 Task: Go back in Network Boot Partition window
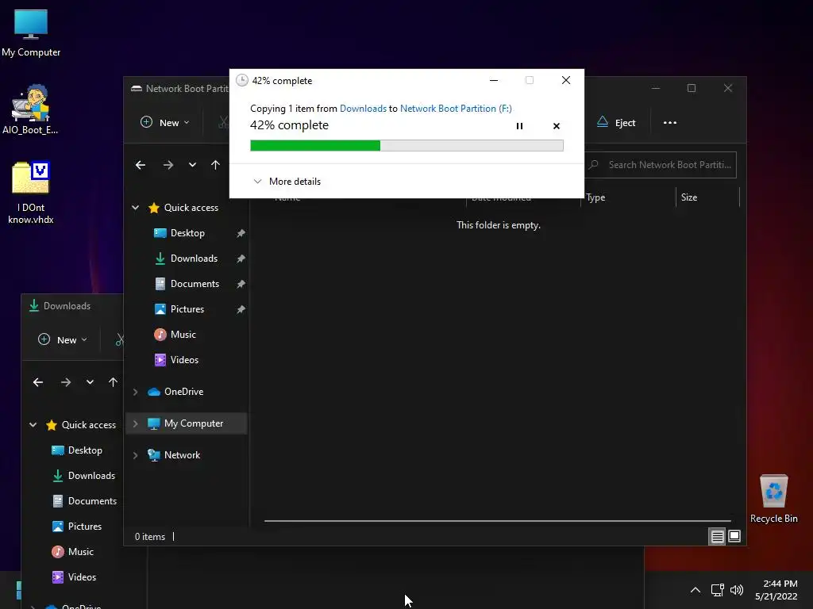point(141,165)
